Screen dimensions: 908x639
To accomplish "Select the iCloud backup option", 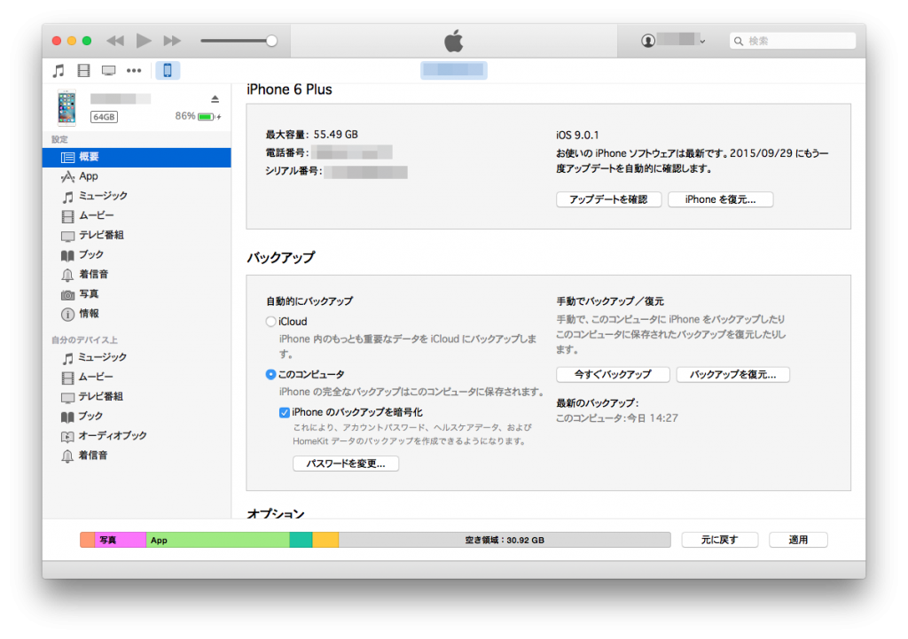I will click(x=270, y=322).
